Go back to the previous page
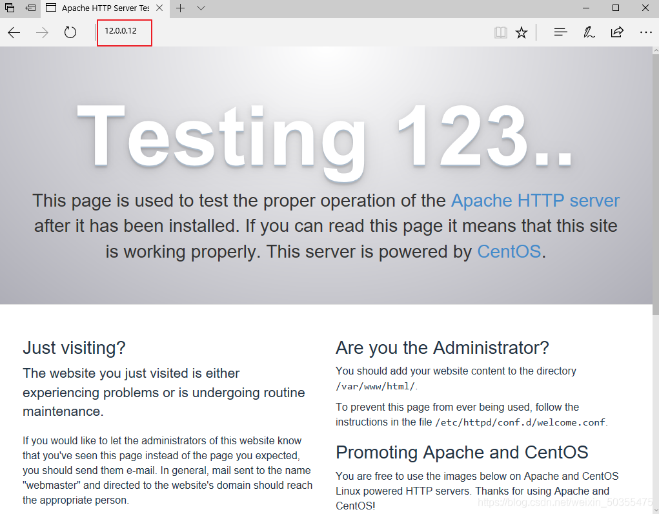This screenshot has width=659, height=514. [x=14, y=33]
